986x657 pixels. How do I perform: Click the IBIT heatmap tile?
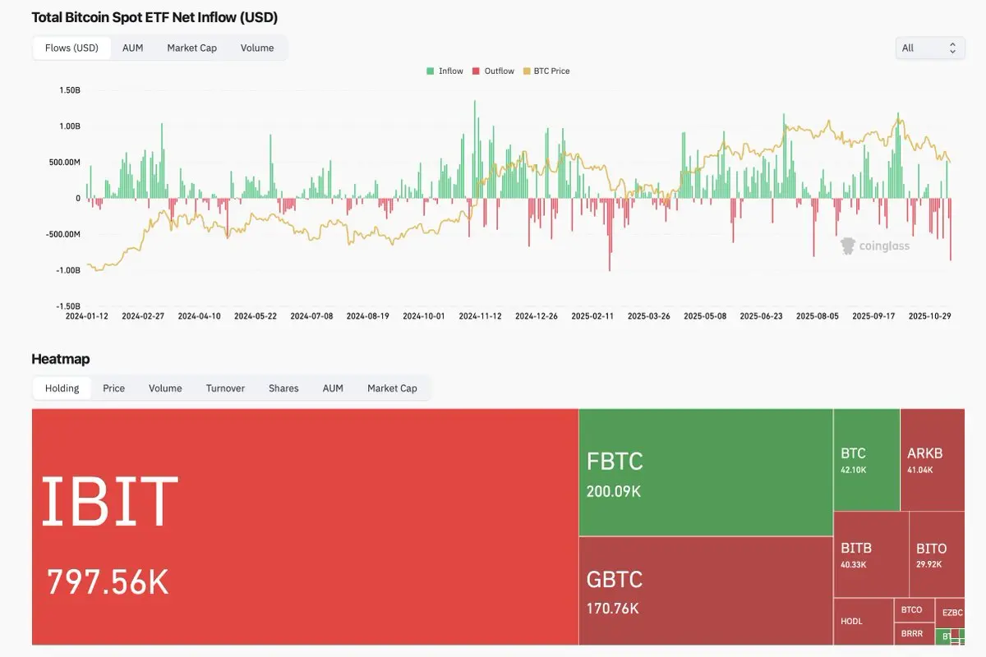coord(305,526)
